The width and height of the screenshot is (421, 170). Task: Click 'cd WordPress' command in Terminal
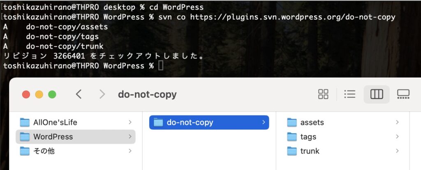tap(176, 7)
